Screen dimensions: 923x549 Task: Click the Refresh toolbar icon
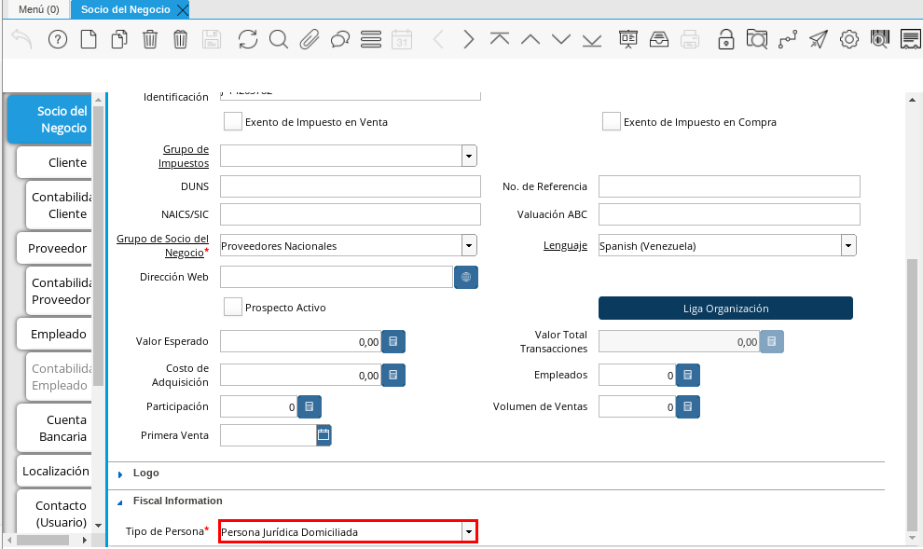[247, 39]
